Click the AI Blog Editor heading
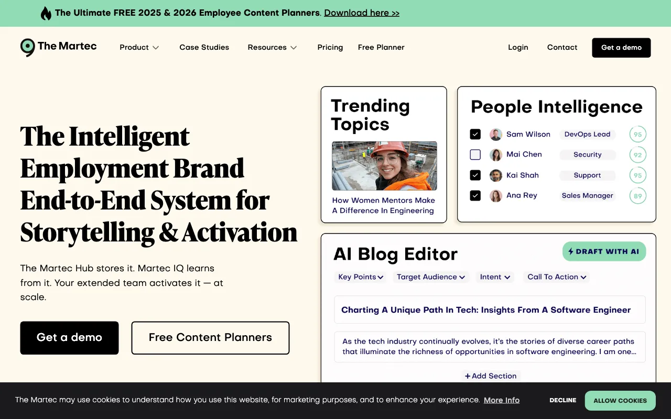671x419 pixels. (396, 255)
